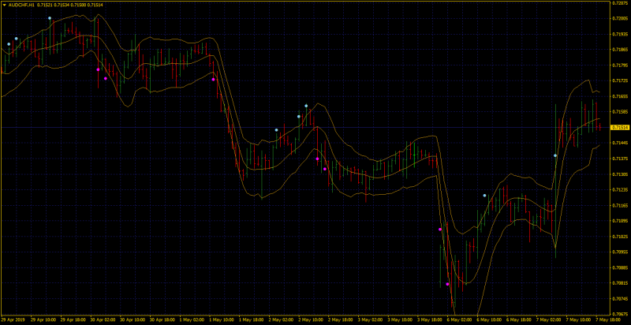Click the small triangle beside AUDCHF,H1
This screenshot has width=631, height=325.
point(4,5)
